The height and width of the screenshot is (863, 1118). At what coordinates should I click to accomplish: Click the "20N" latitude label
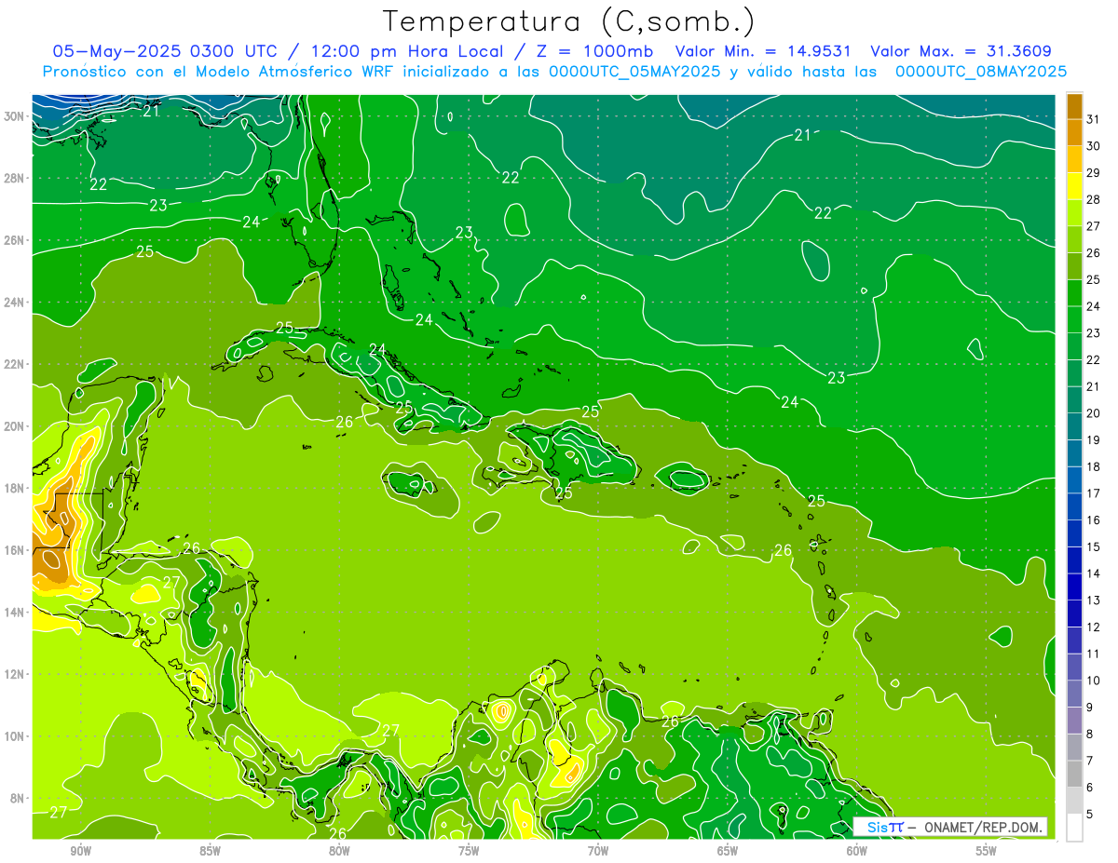coord(14,426)
